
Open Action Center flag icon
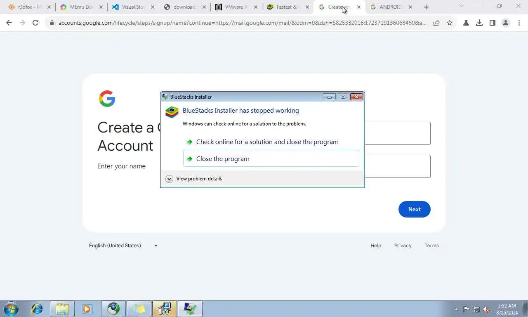[466, 309]
